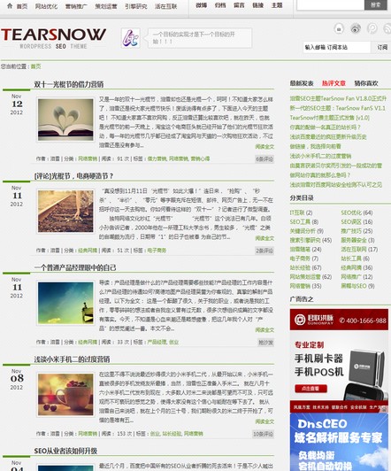The width and height of the screenshot is (391, 471).
Task: Open category IT互联 (2)
Action: click(x=301, y=212)
